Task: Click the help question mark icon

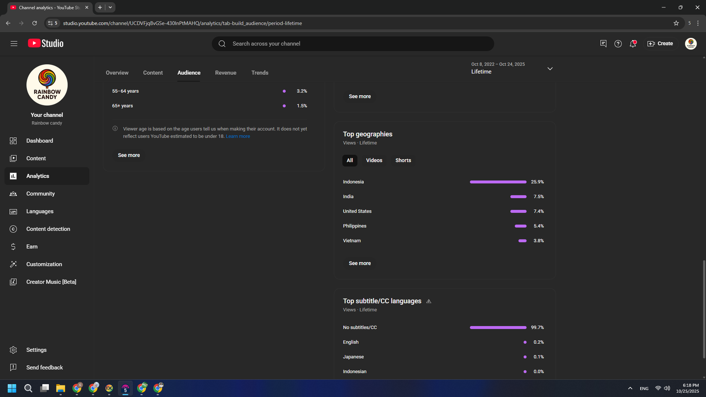Action: (618, 44)
